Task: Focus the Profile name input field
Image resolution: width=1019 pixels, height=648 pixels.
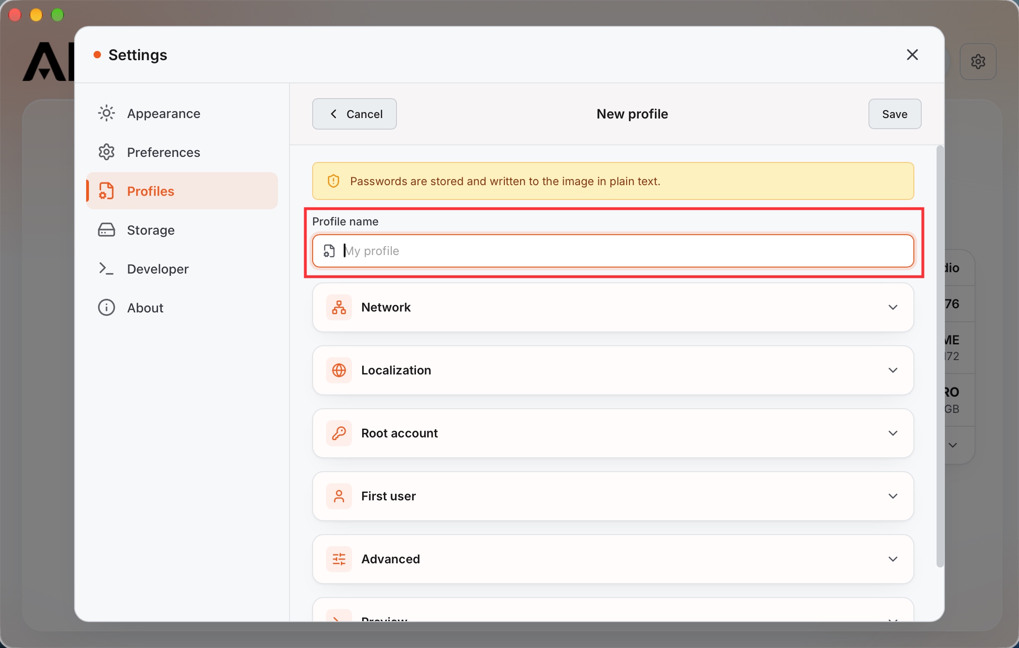Action: point(613,251)
